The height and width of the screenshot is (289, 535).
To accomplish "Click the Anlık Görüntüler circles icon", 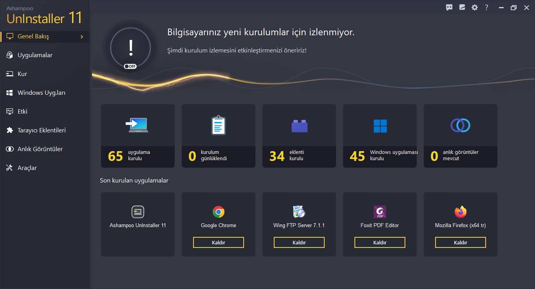I will [x=10, y=149].
